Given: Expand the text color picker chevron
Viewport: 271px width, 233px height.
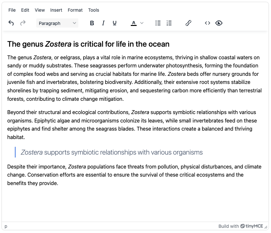Looking at the screenshot, I should click(x=142, y=23).
